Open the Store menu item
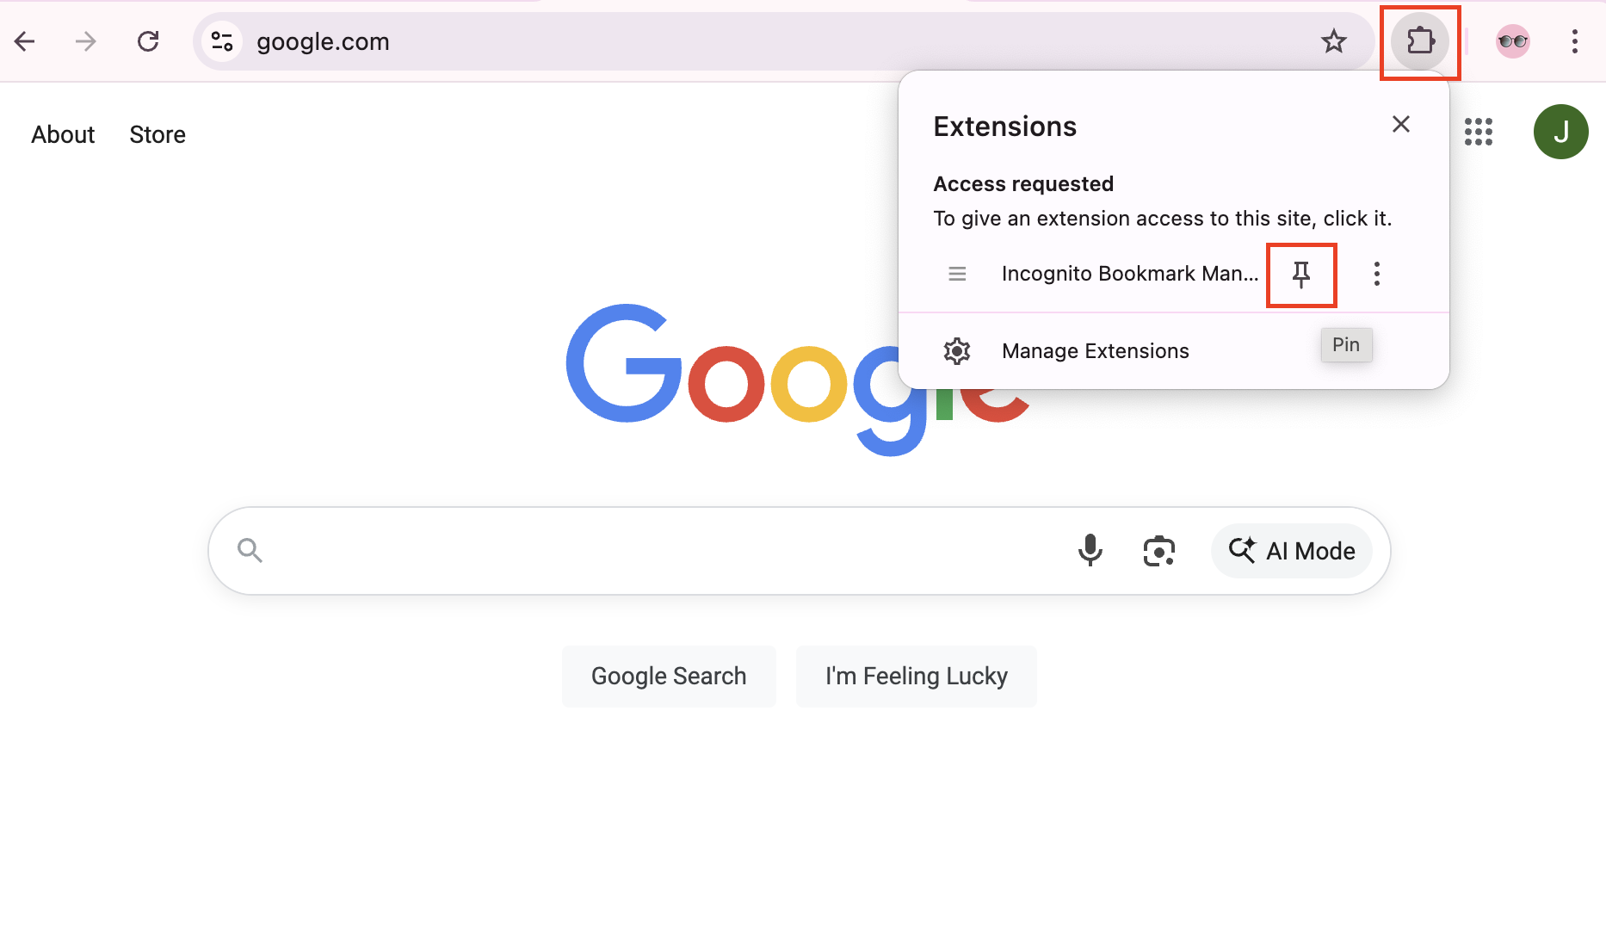 [158, 133]
